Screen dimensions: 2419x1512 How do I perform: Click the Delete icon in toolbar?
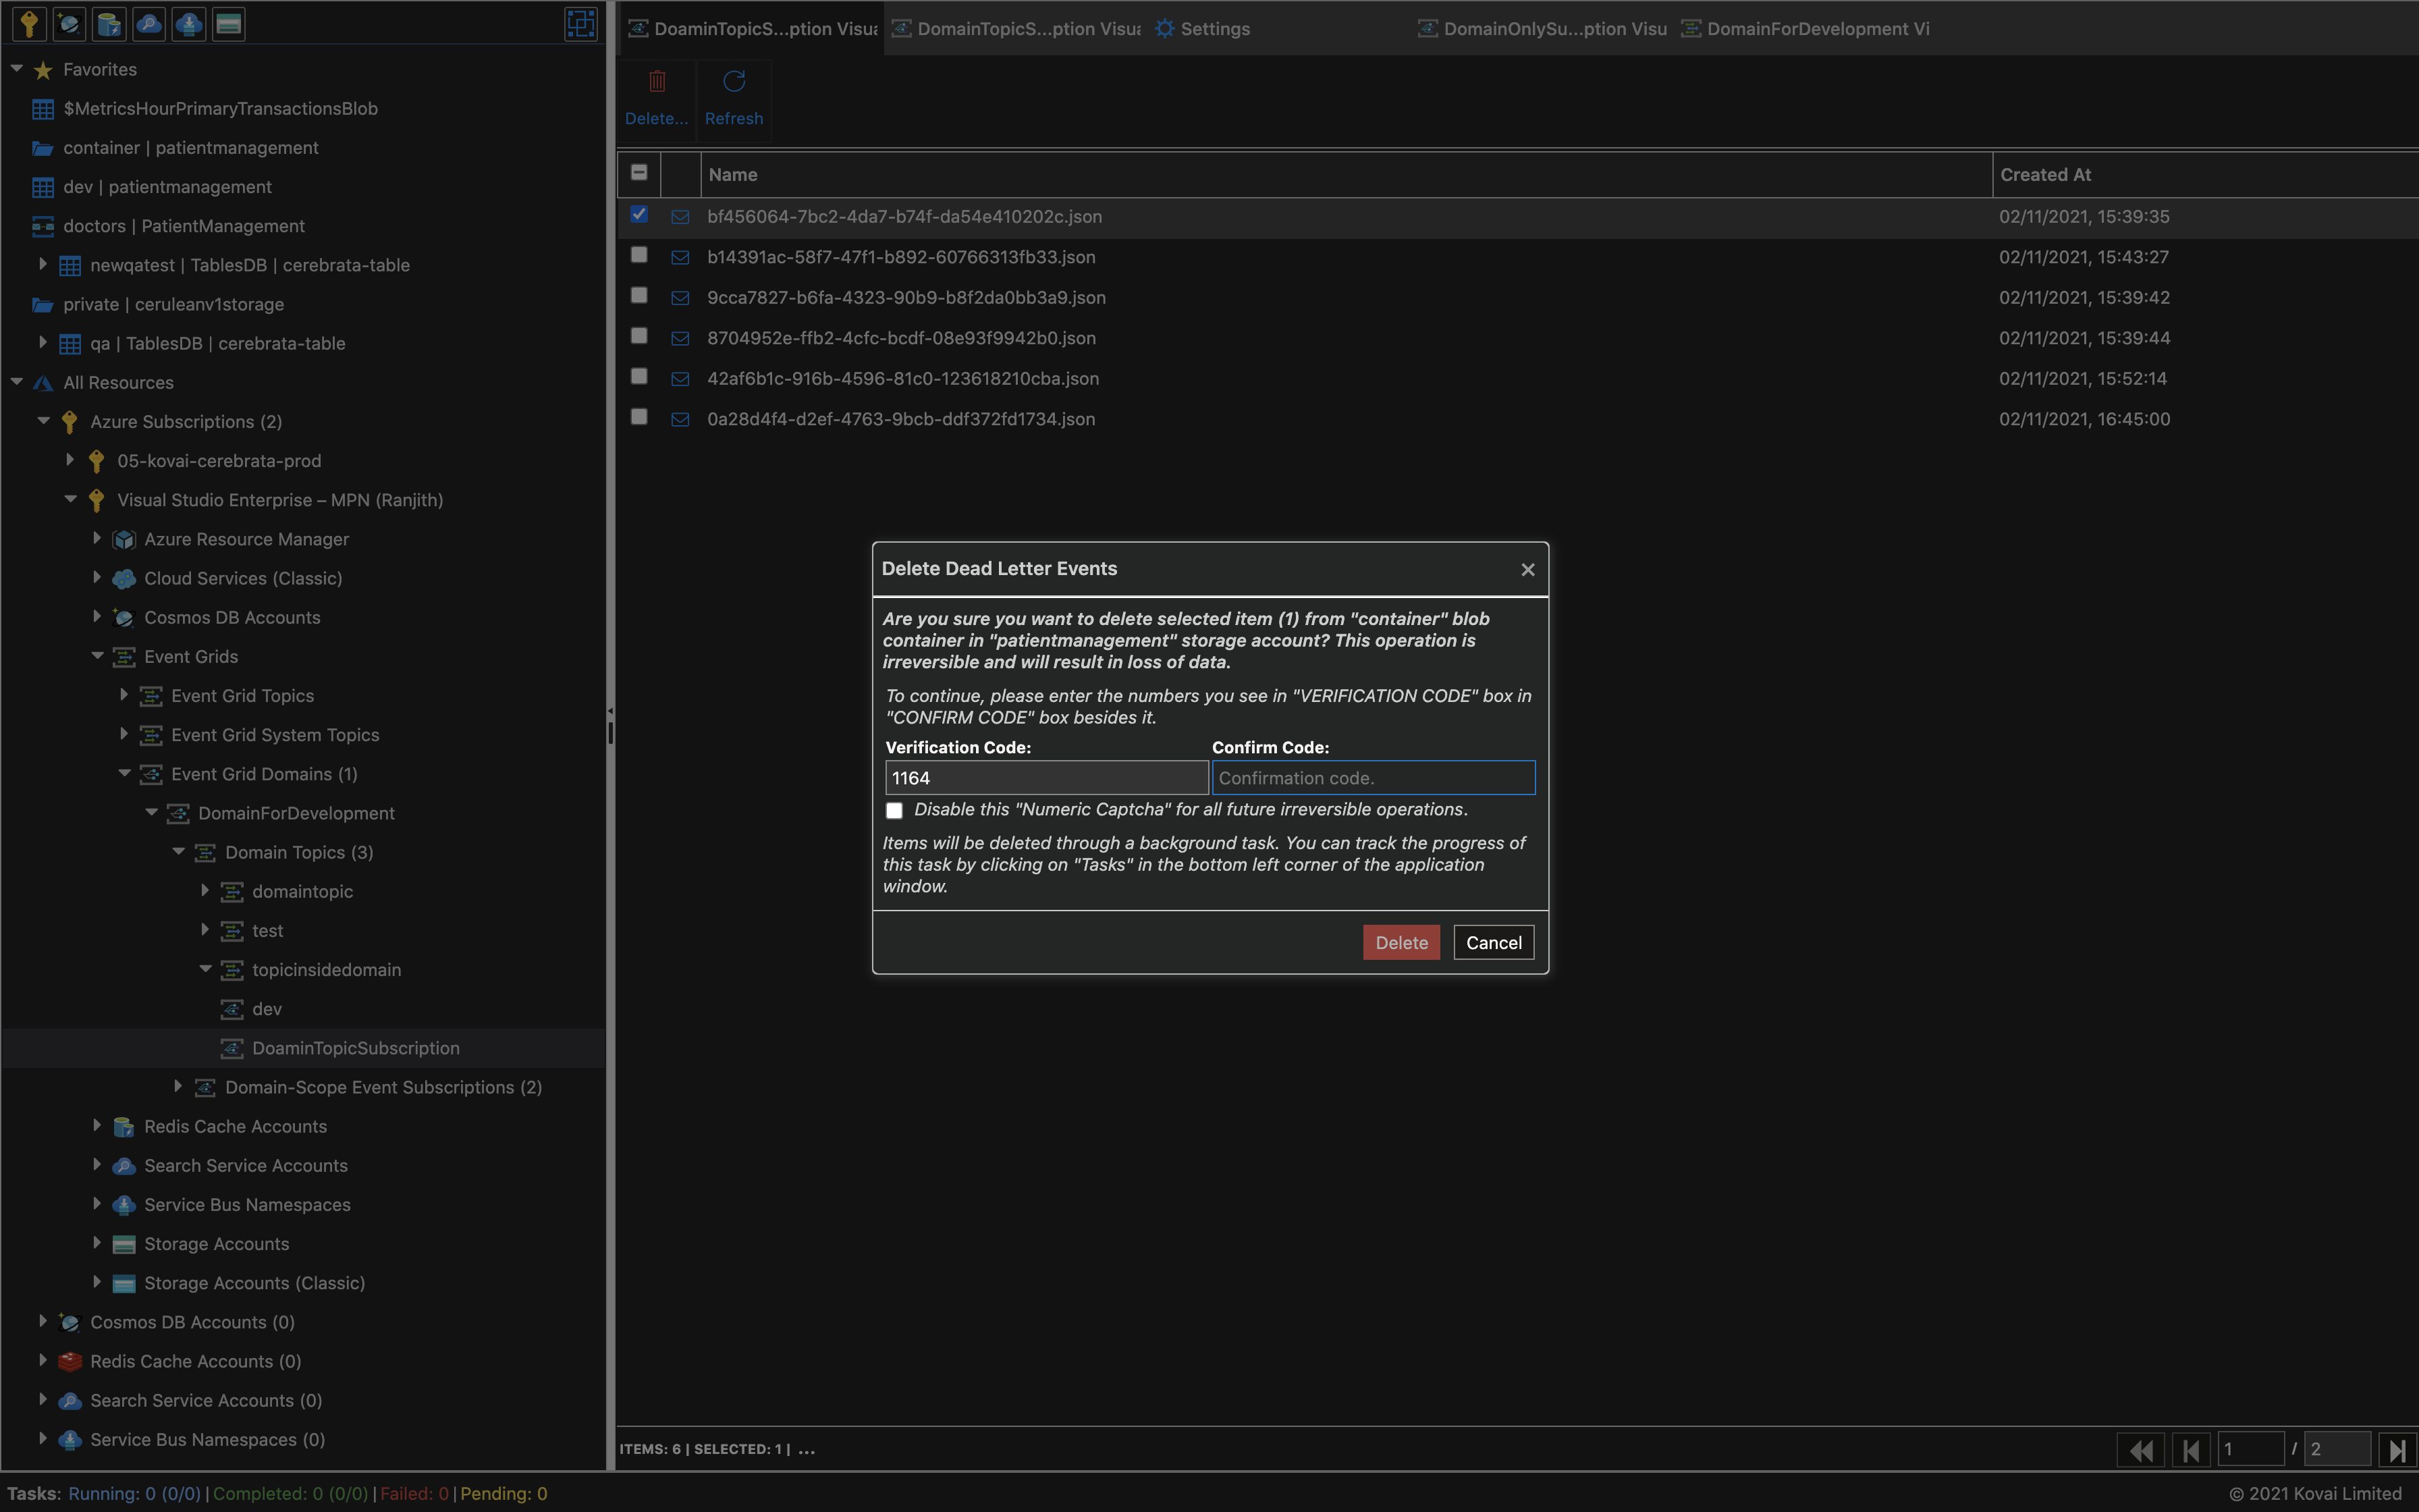click(x=657, y=82)
